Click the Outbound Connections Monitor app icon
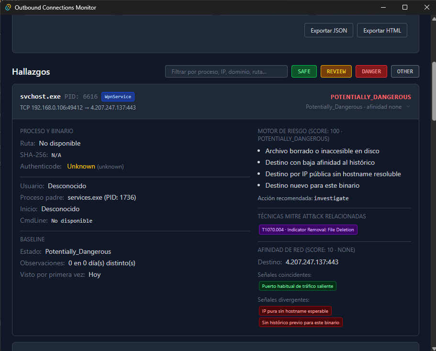The height and width of the screenshot is (351, 436). click(8, 8)
